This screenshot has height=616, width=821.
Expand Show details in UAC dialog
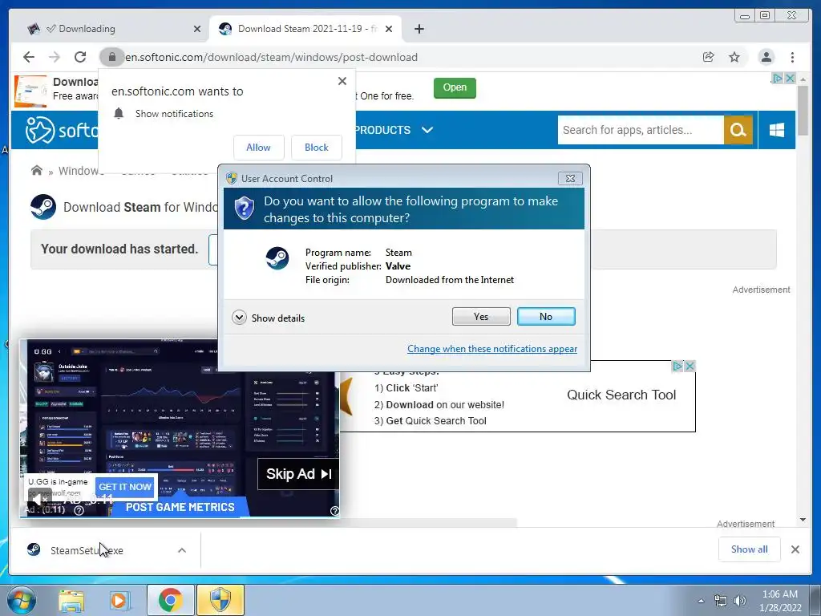(x=268, y=318)
